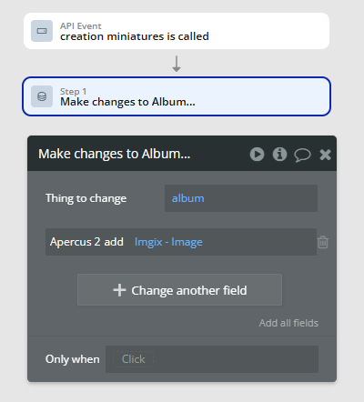Click the 'Click' placeholder in Only when
This screenshot has width=364, height=402.
133,359
